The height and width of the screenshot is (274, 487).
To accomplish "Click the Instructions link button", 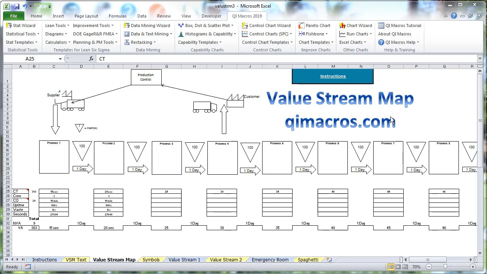I will [x=333, y=76].
